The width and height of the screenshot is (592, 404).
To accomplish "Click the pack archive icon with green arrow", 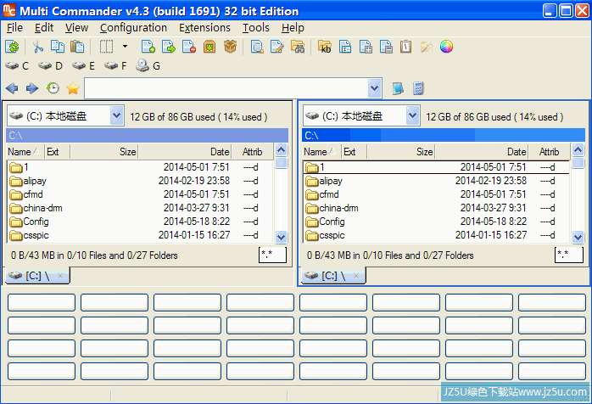I will pos(209,47).
